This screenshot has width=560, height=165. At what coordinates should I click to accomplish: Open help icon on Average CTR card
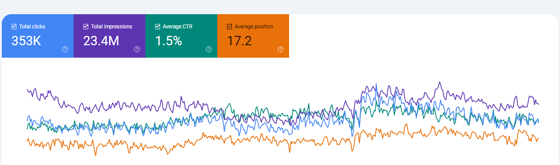[209, 49]
